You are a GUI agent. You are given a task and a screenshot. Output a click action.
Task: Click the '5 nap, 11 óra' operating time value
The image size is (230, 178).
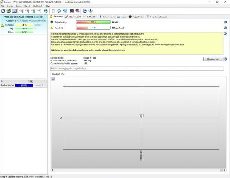[x=90, y=58]
